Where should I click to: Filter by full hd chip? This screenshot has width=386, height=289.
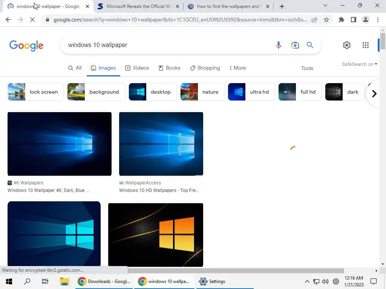coord(300,92)
